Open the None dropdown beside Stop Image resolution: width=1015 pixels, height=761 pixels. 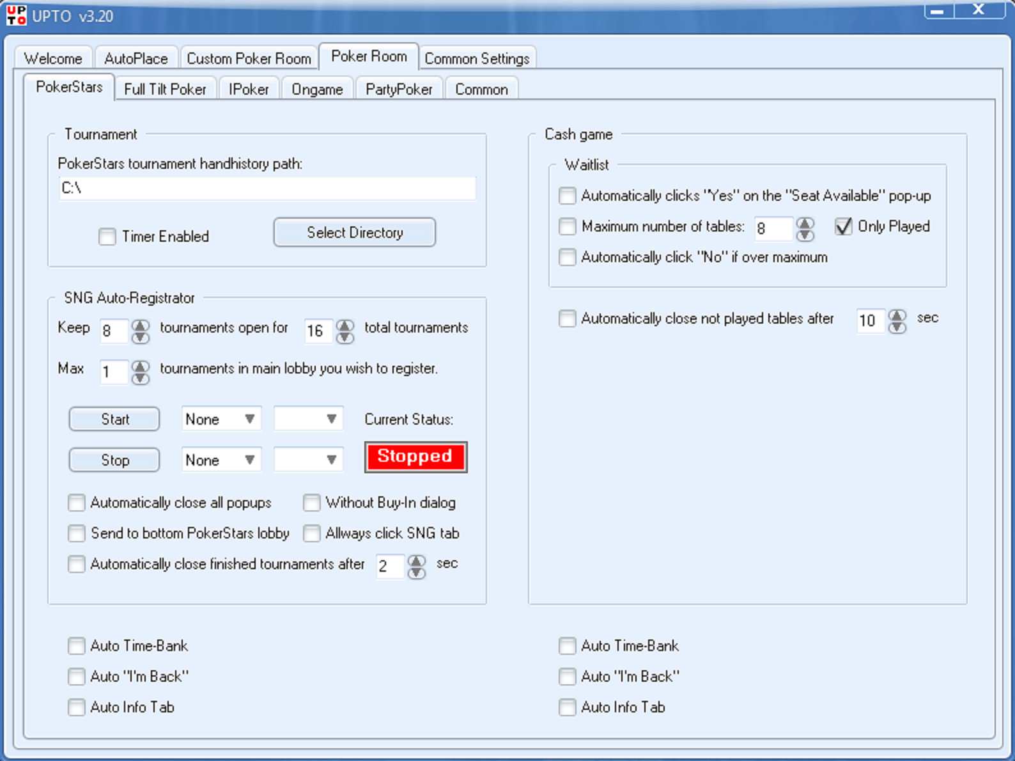(x=221, y=460)
